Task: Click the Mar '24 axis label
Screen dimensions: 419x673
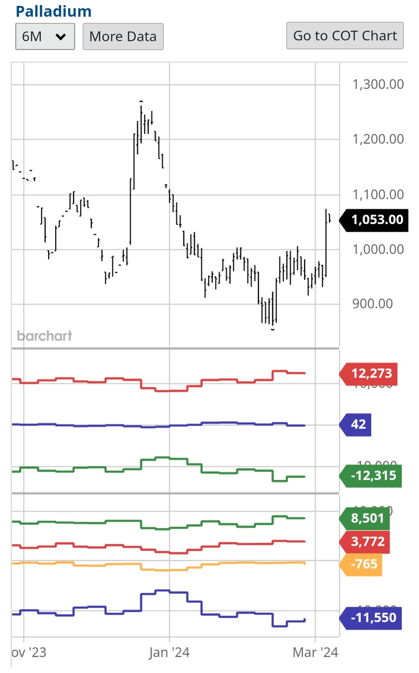Action: click(315, 652)
